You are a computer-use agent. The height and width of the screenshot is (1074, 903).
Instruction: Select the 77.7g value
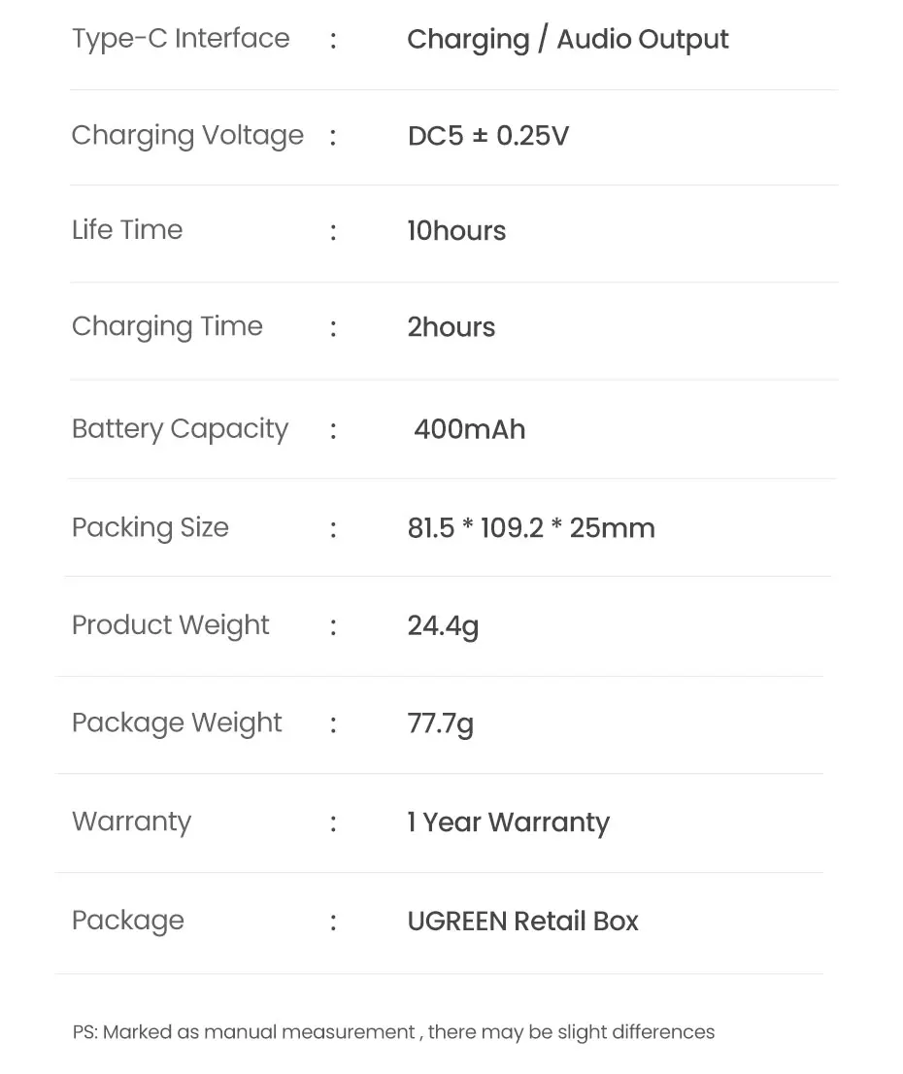coord(440,724)
